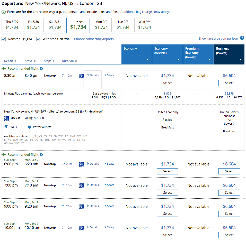Expand Details for the 6:00 pm flight
Image resolution: width=246 pixels, height=242 pixels.
[x=93, y=164]
